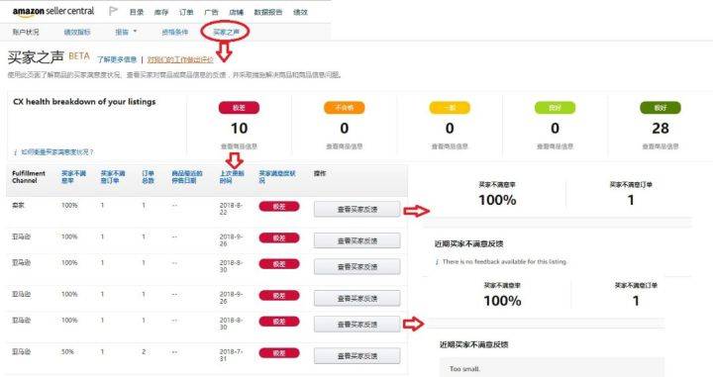Open the 绩效 menu
713x377 pixels.
click(x=300, y=12)
